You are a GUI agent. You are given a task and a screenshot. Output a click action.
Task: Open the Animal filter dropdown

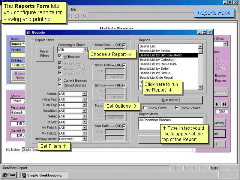85,94
